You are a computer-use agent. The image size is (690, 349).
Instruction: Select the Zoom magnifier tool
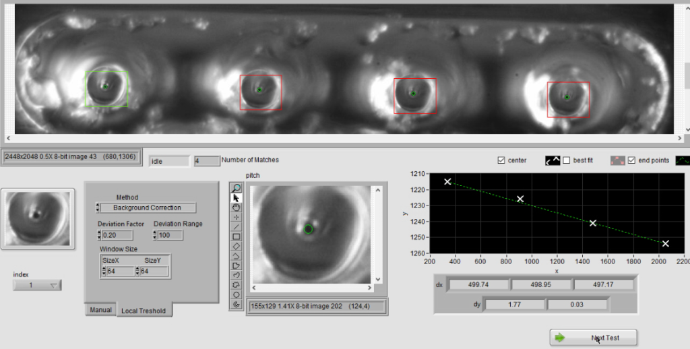(237, 188)
